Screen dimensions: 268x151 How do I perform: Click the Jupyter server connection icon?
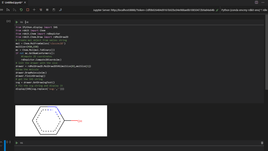(217, 10)
